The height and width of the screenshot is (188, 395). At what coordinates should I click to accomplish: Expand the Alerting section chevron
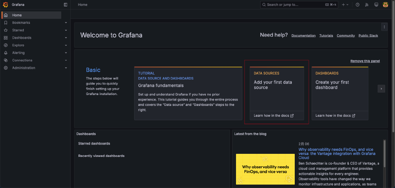[66, 53]
